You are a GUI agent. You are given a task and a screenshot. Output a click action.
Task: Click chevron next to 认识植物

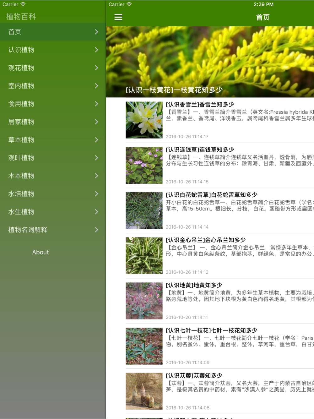click(96, 50)
